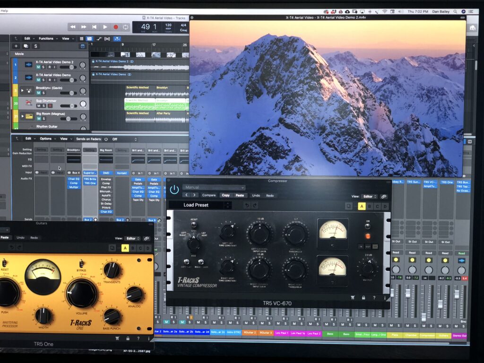Click Redo in the Compressor window

pos(270,196)
